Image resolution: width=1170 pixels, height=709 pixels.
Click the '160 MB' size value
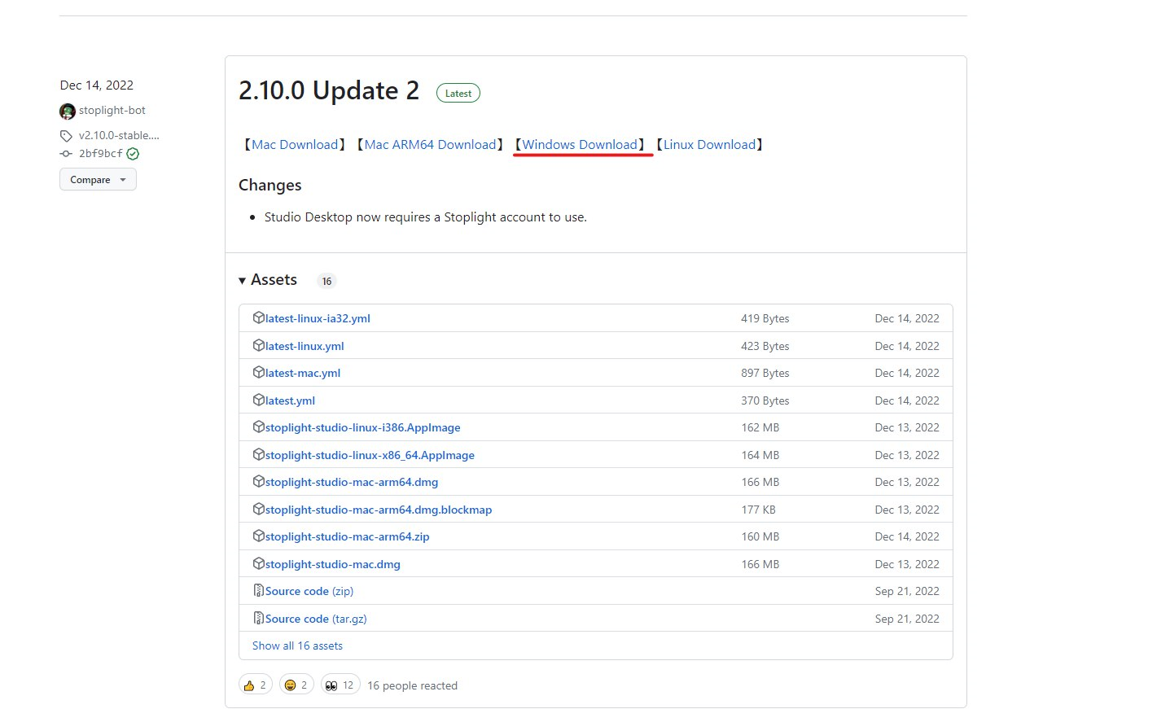coord(760,536)
